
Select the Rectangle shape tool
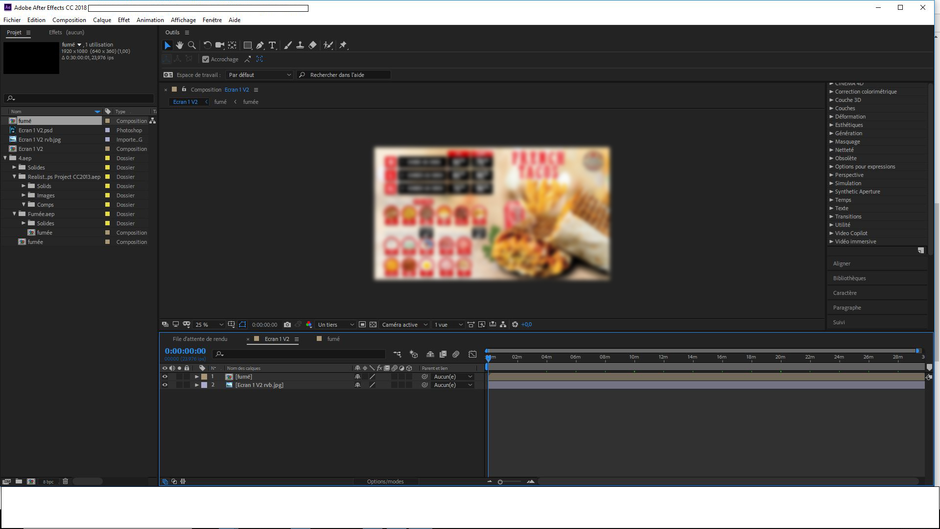[x=248, y=45]
